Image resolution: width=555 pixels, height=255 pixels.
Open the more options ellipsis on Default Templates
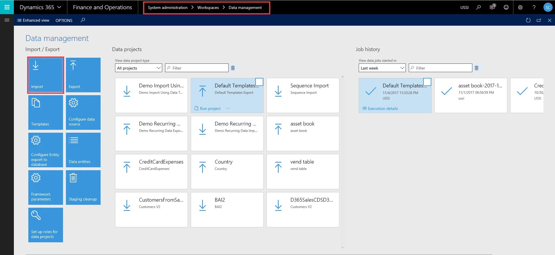tap(228, 108)
